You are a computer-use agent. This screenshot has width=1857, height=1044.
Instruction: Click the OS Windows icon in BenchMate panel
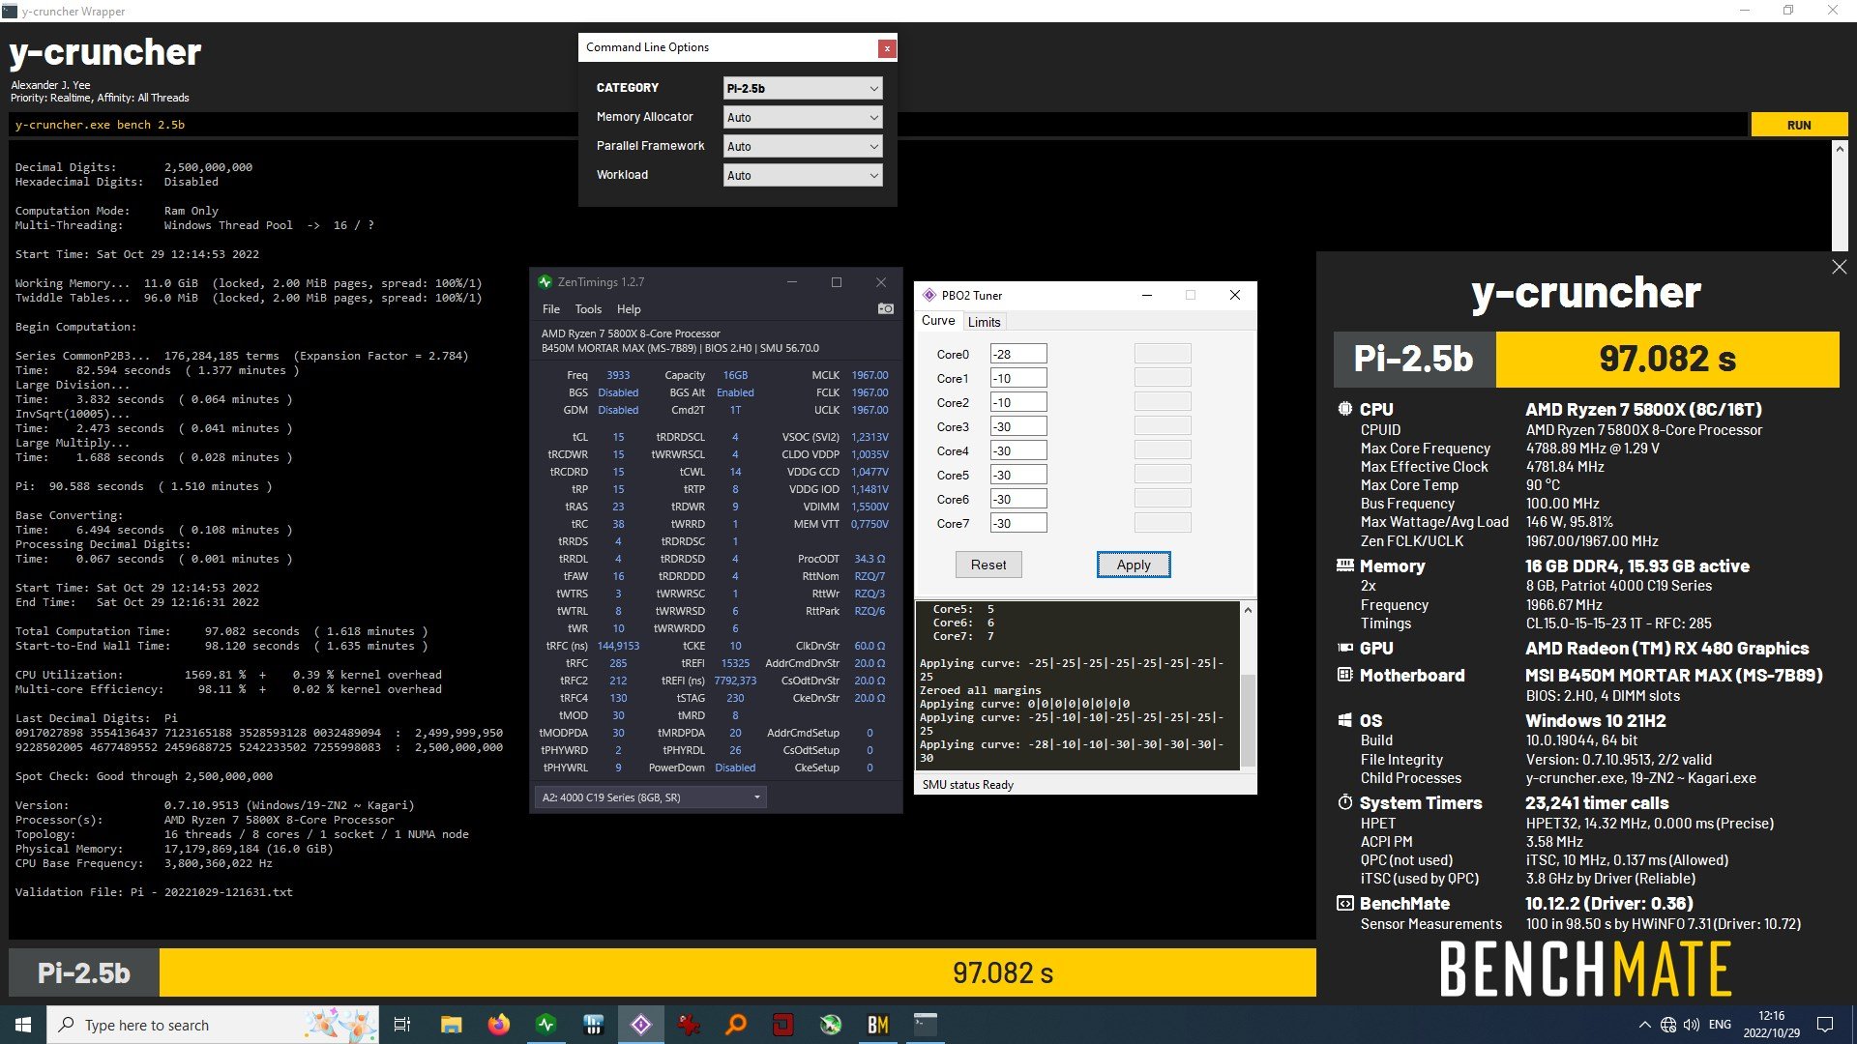coord(1344,720)
